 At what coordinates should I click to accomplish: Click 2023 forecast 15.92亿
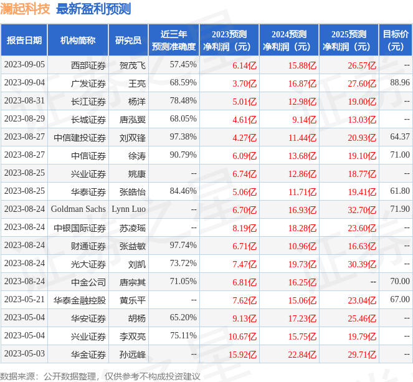pos(242,355)
